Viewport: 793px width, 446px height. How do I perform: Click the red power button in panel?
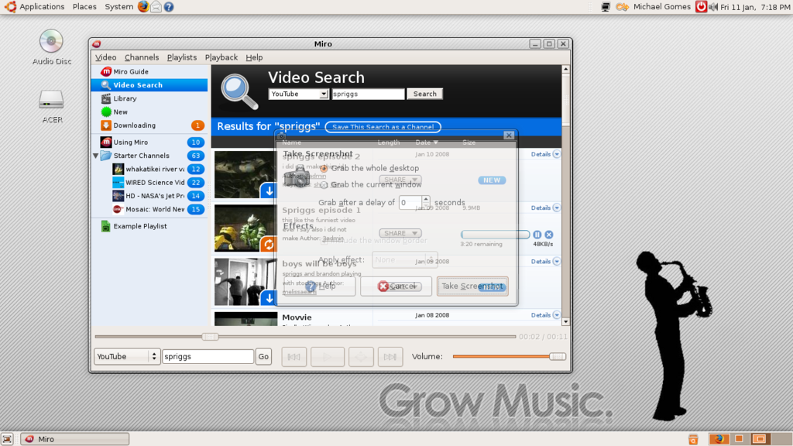click(701, 6)
